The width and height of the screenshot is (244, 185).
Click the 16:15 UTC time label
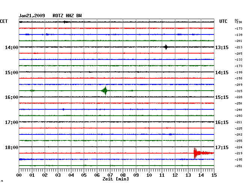pos(222,122)
